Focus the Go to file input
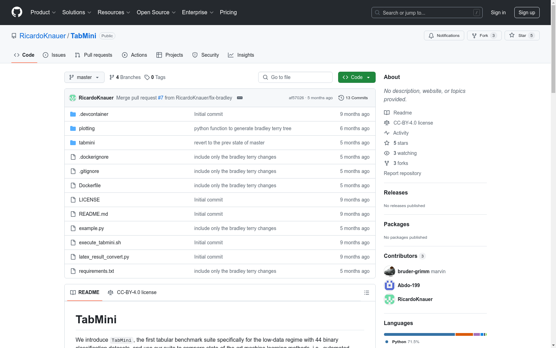 [295, 77]
